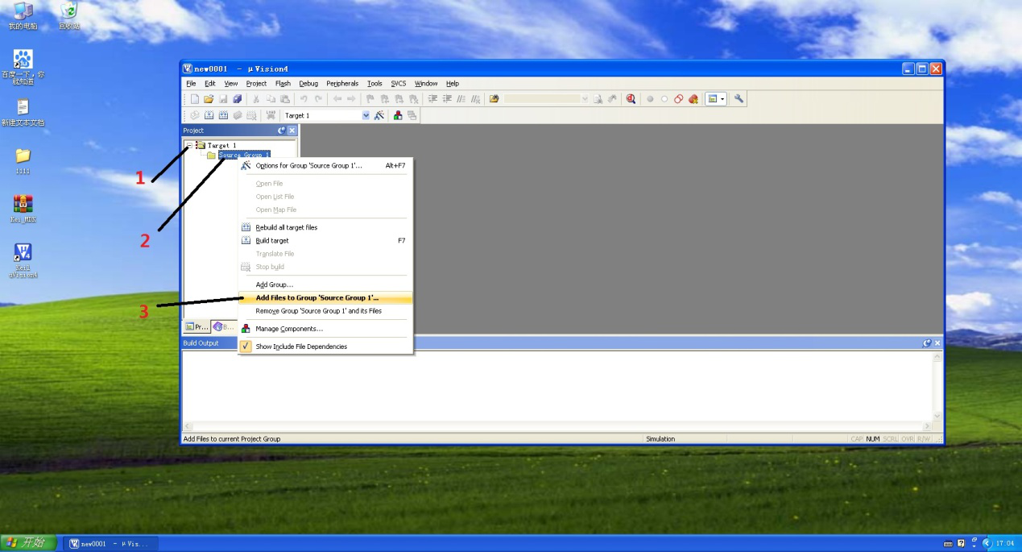Viewport: 1022px width, 552px height.
Task: Click the Rebuild all toolbar icon
Action: point(223,115)
